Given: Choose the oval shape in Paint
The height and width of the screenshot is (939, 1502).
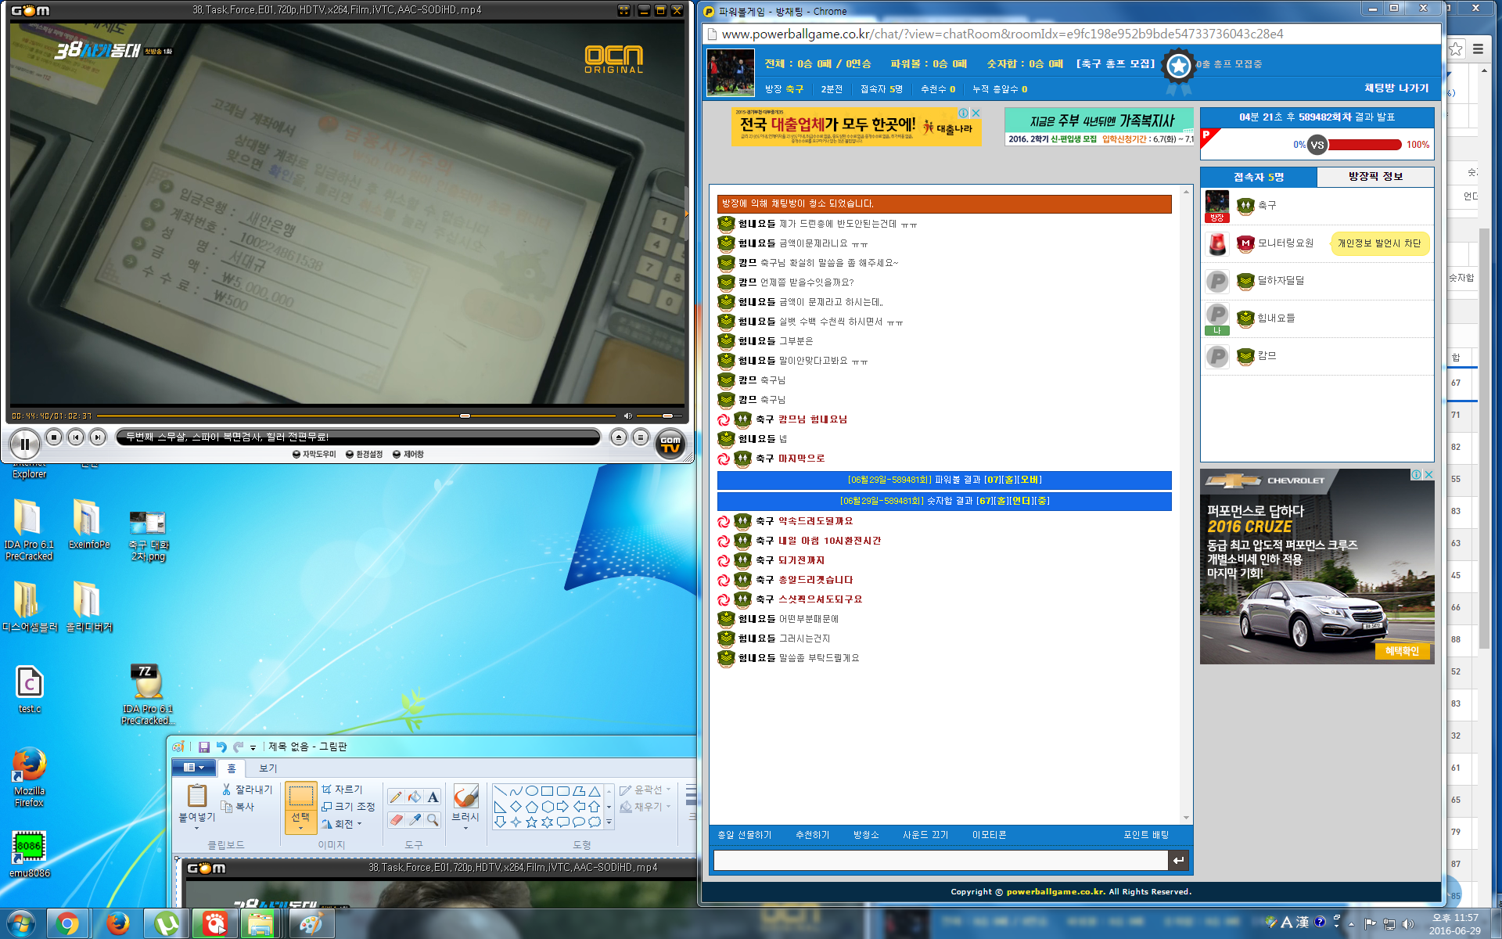Looking at the screenshot, I should (x=531, y=791).
